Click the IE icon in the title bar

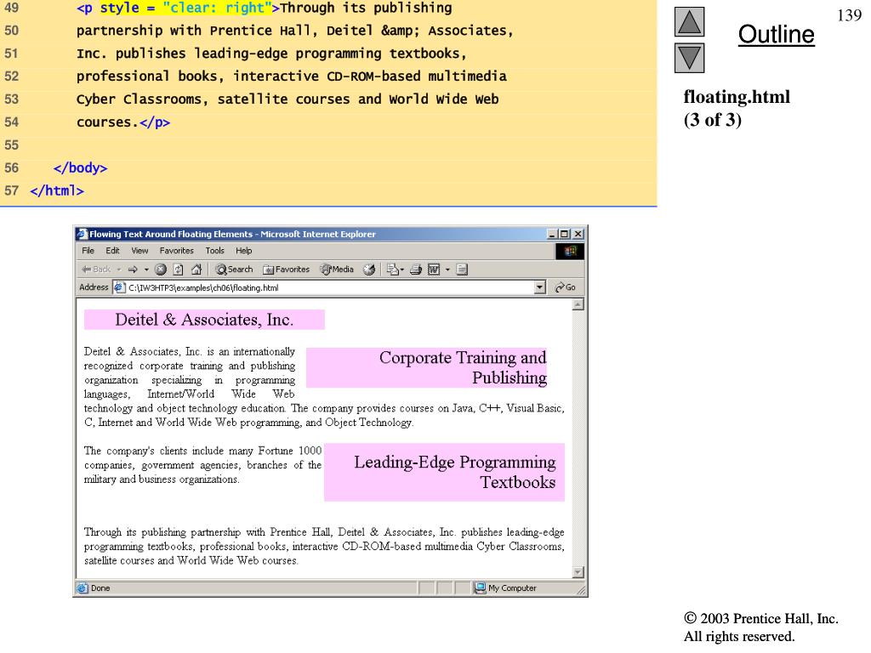tap(83, 234)
